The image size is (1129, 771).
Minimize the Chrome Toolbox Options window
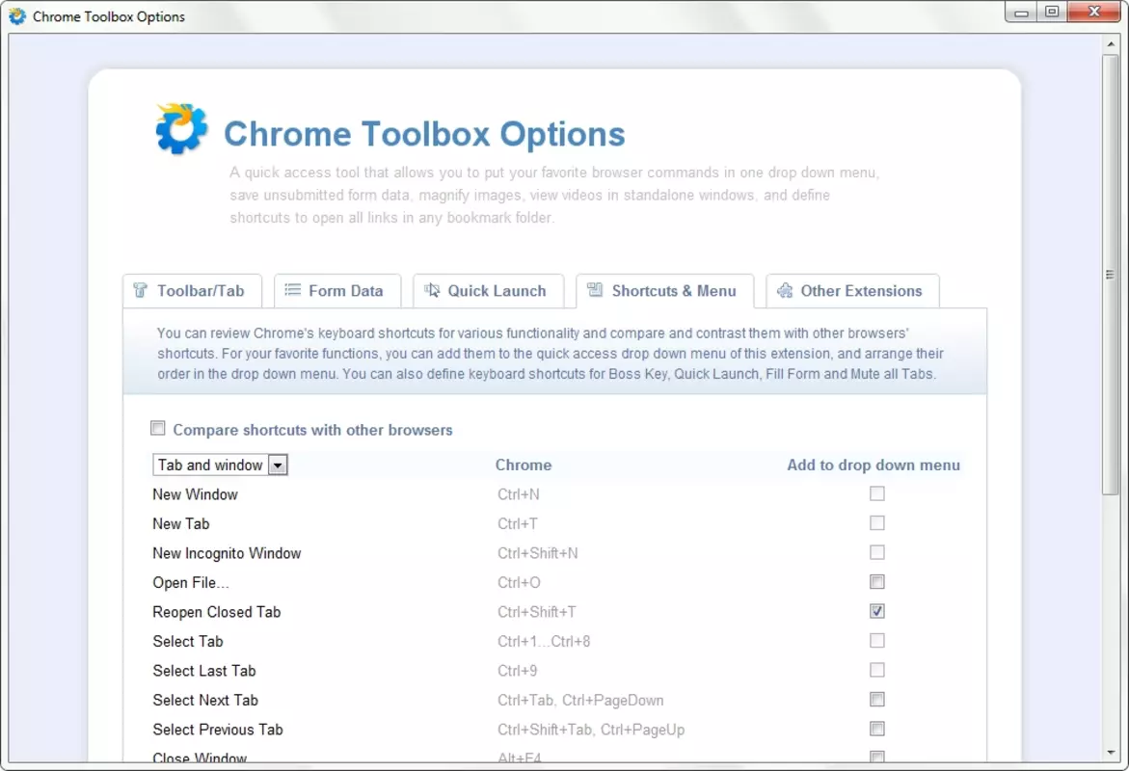coord(1021,13)
